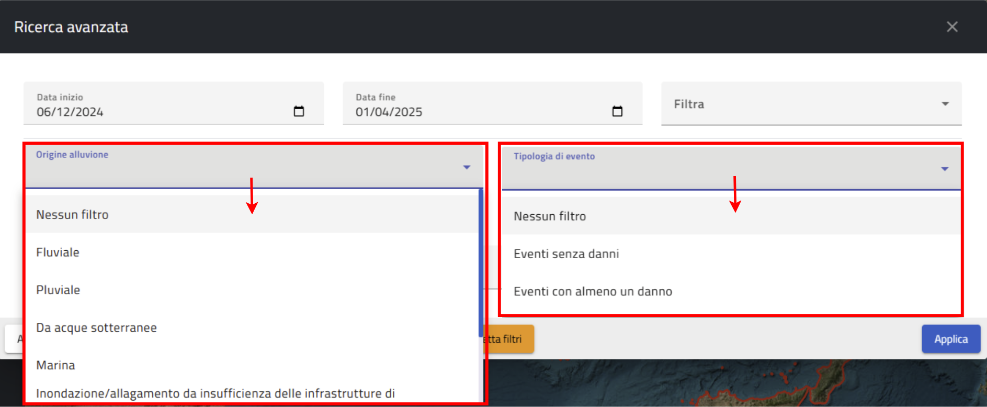
Task: Select Nessun filtro under Origine alluvione
Action: coord(72,215)
